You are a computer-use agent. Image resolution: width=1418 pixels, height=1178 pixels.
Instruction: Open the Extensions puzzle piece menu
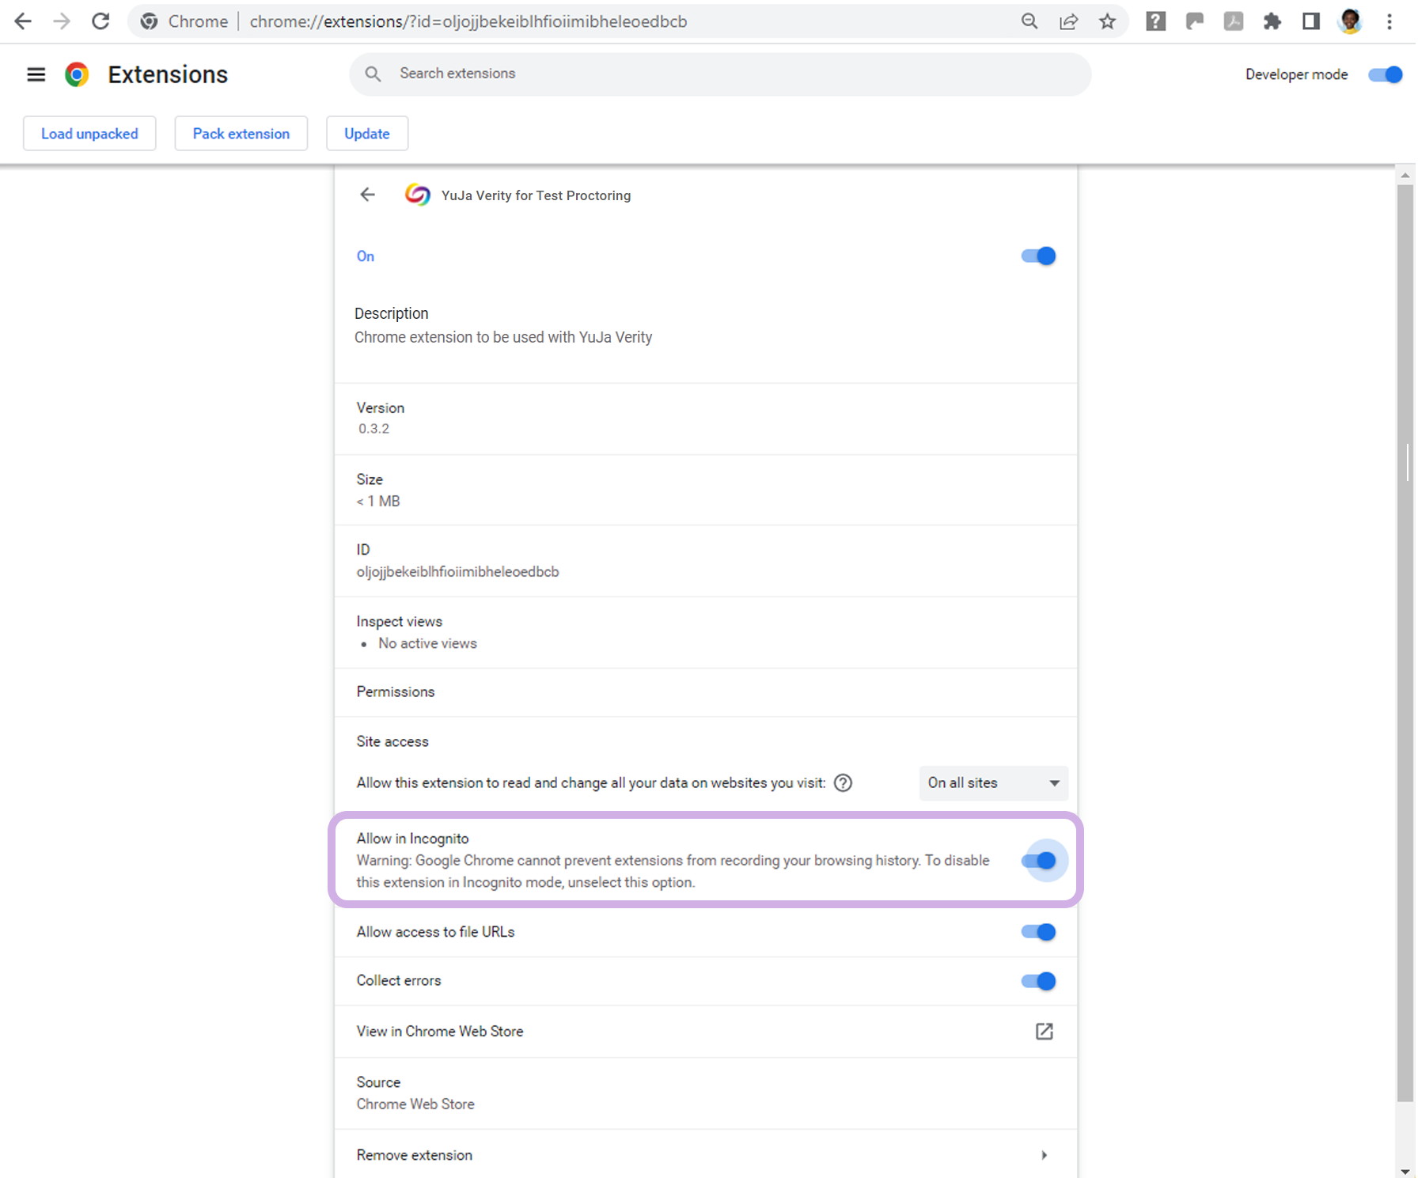1272,21
